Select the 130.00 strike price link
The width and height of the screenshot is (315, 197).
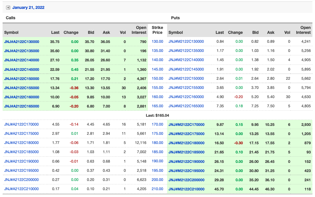(157, 42)
